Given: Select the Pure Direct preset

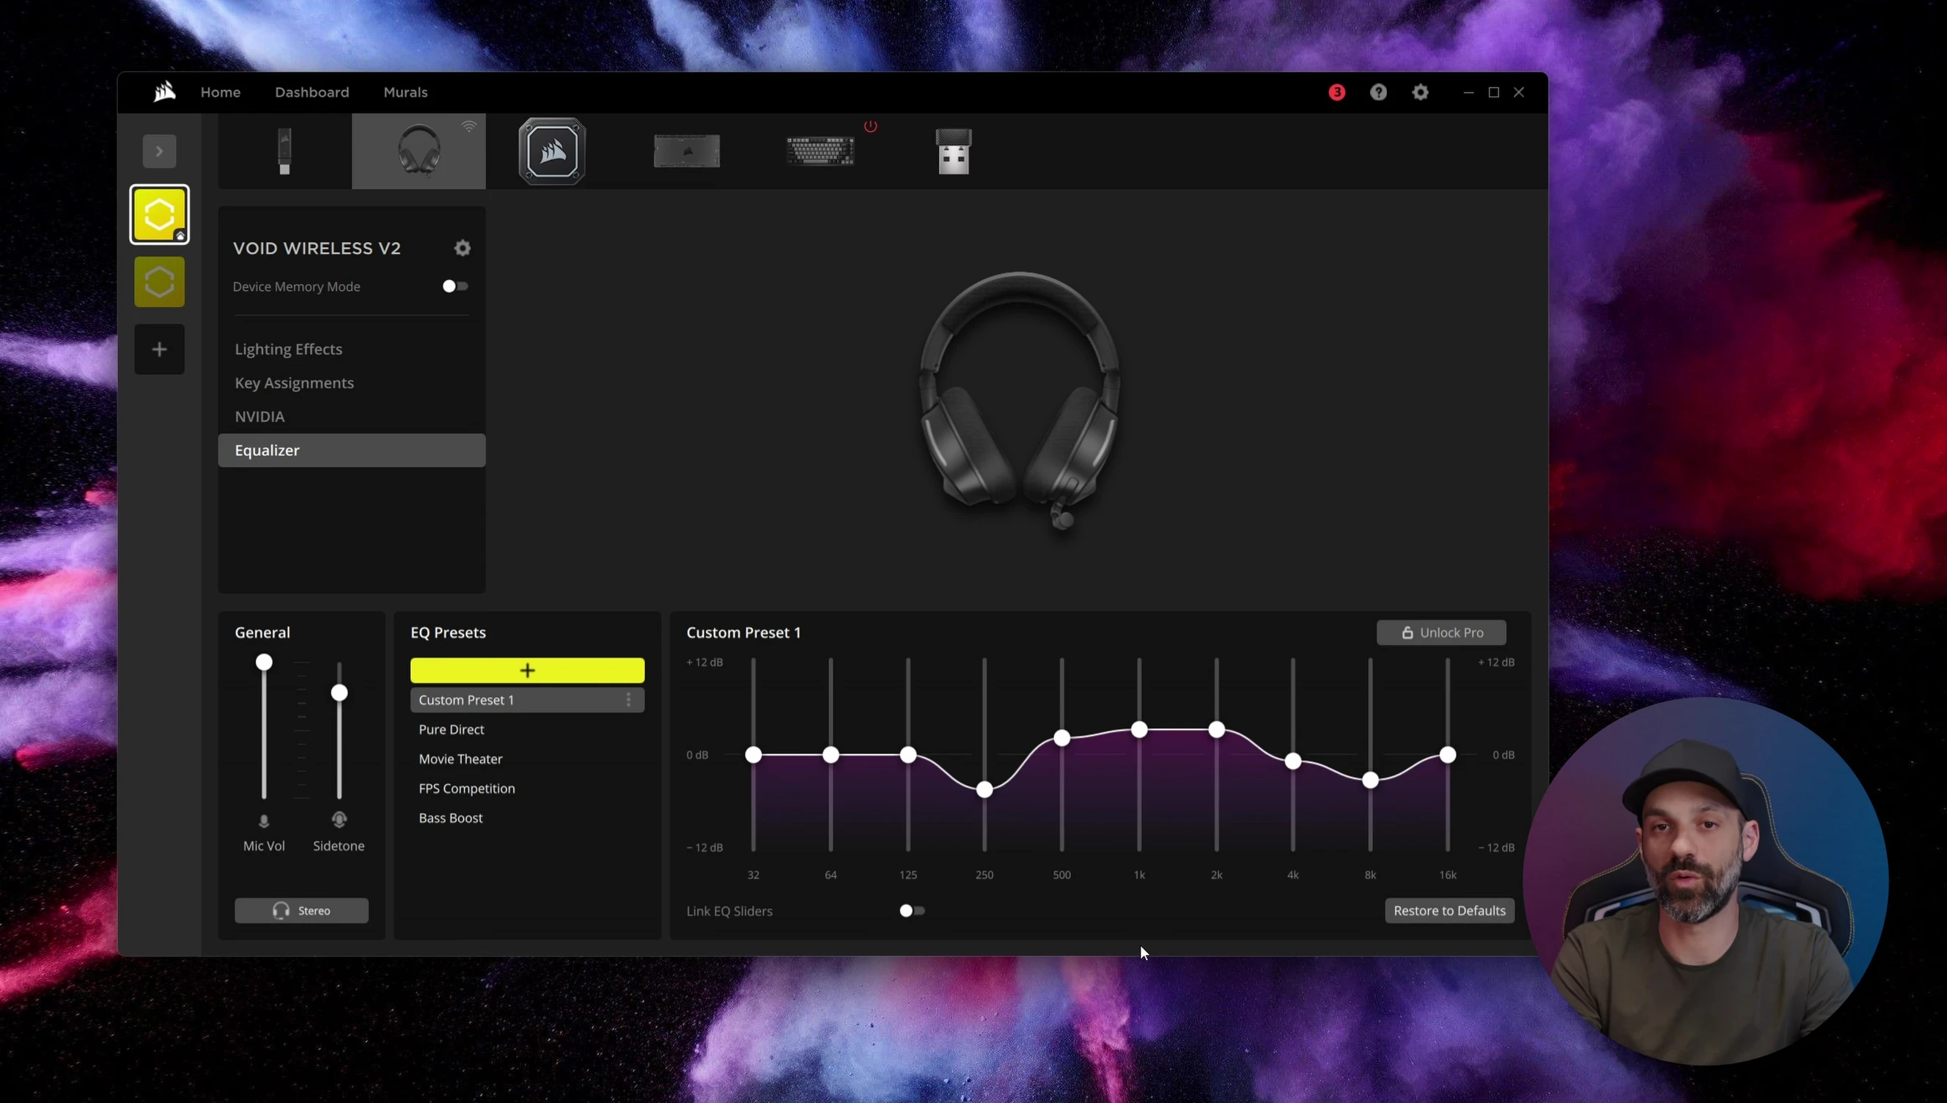Looking at the screenshot, I should click(452, 729).
